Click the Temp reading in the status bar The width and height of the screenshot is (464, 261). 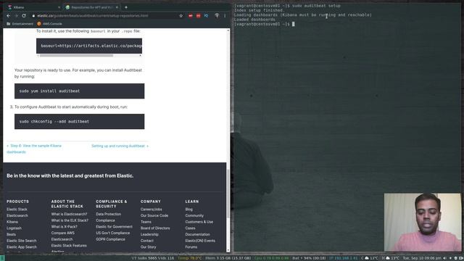189,258
